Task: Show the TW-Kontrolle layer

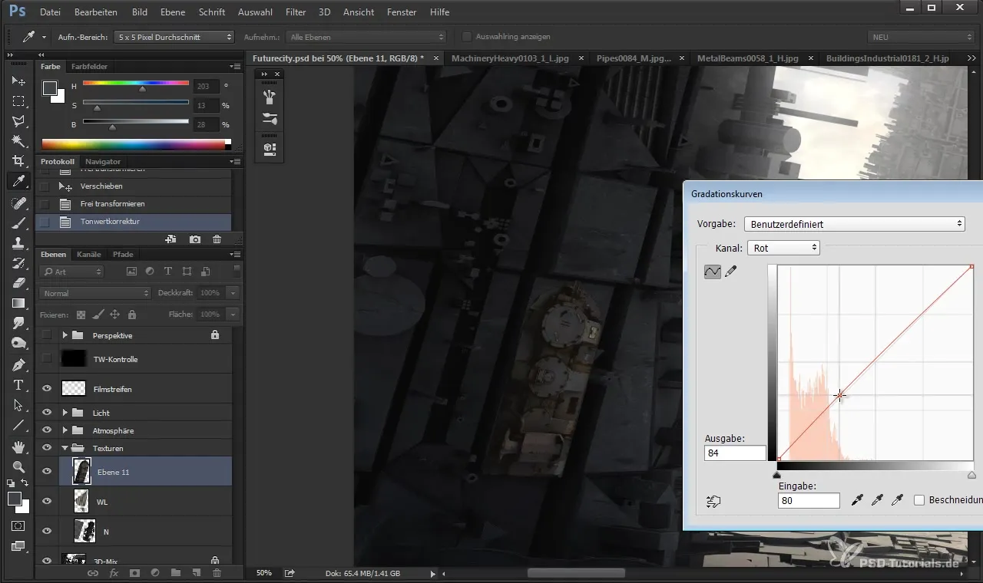Action: tap(47, 359)
